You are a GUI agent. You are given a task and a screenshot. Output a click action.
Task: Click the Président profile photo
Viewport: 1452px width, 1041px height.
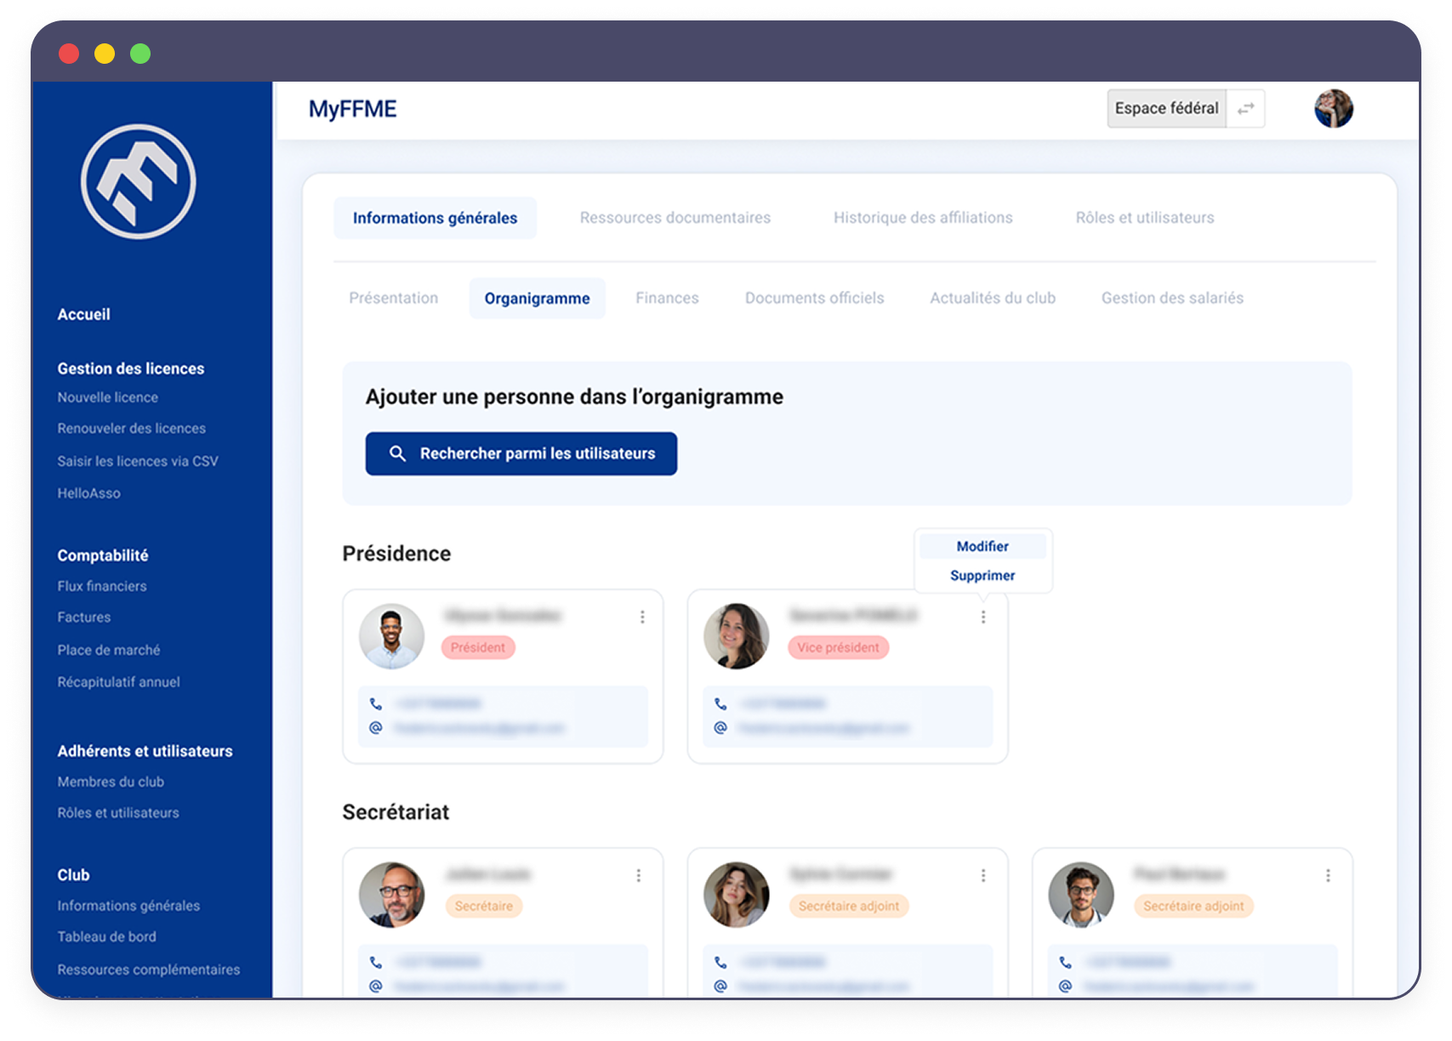(392, 636)
